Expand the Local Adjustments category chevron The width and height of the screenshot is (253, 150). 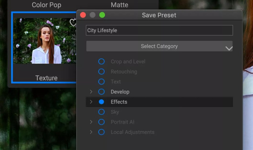coord(91,132)
